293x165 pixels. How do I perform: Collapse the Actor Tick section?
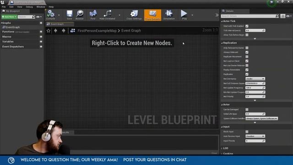[x=222, y=21]
